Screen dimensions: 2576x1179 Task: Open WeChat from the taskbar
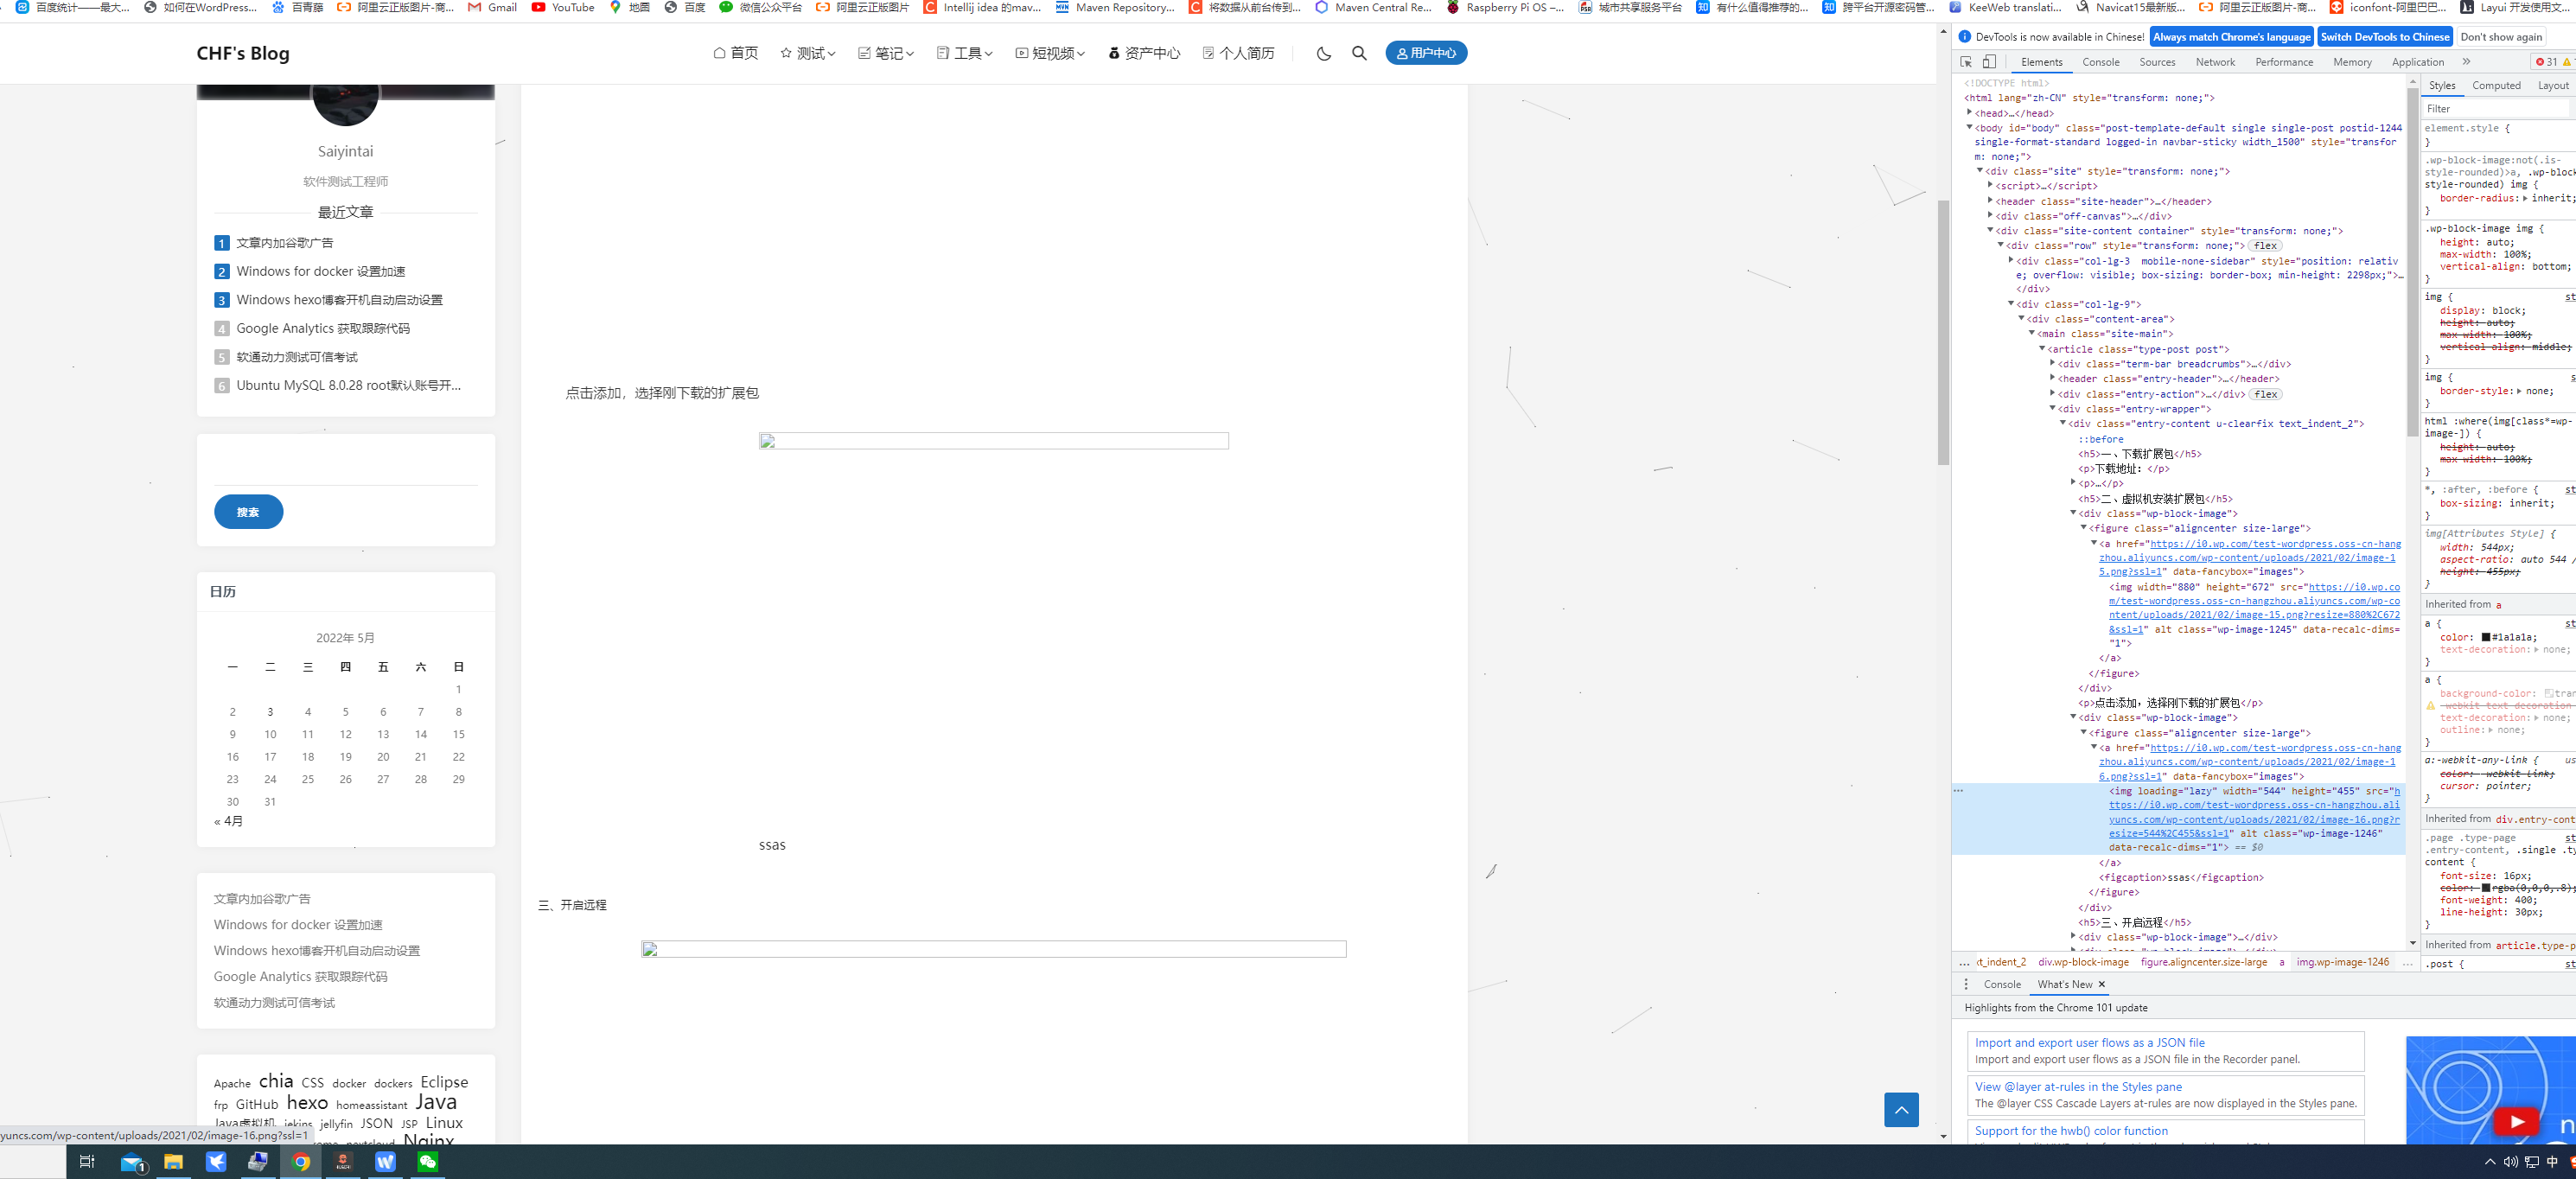click(428, 1161)
